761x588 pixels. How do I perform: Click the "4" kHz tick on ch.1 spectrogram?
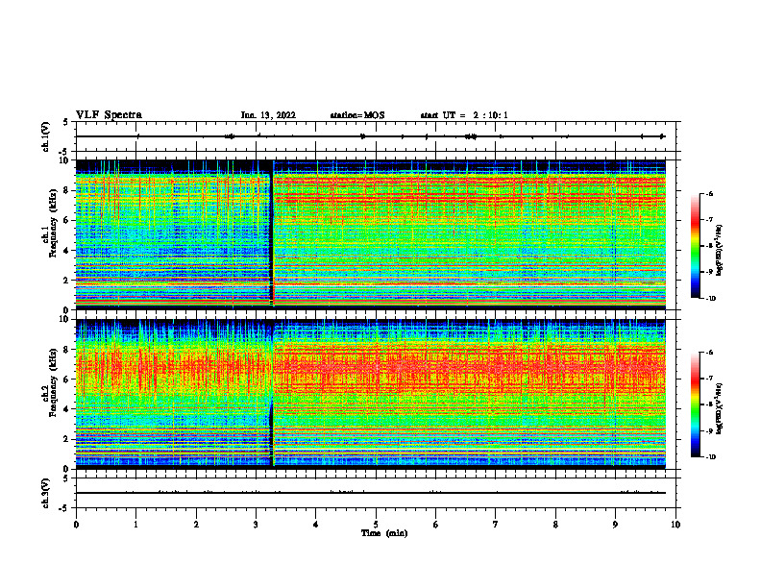point(67,251)
